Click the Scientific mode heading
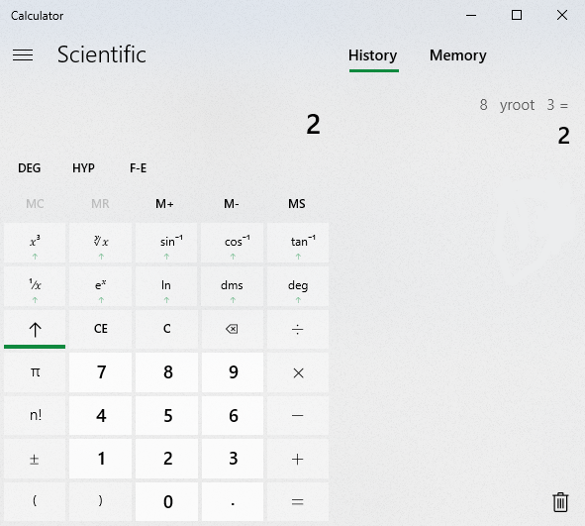Viewport: 585px width, 526px height. tap(102, 54)
